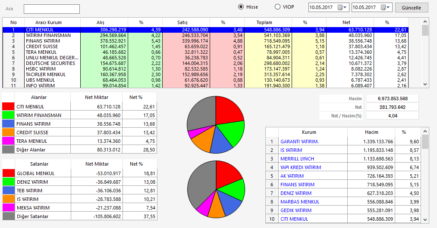437x228 pixels.
Task: Open YAPI KREDI YATIRIM link
Action: coord(300,167)
